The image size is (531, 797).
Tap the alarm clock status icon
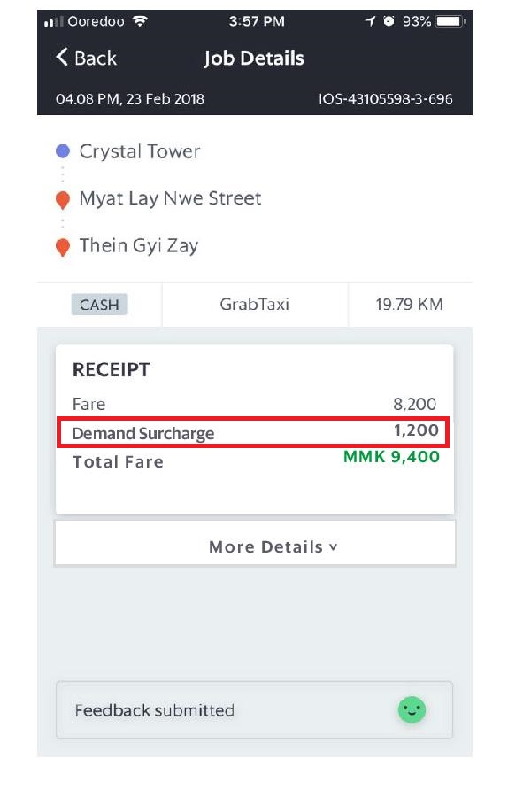tap(389, 20)
